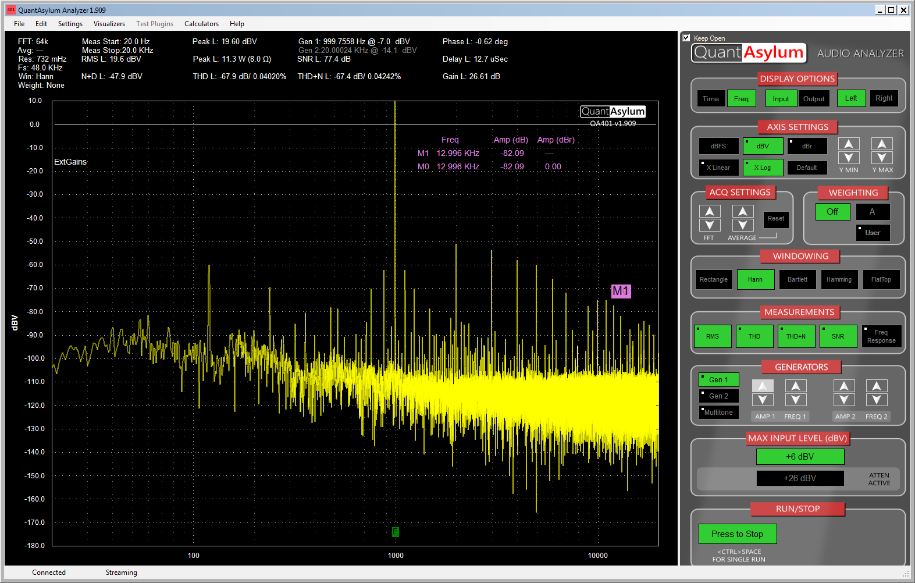Viewport: 915px width, 583px height.
Task: Choose Hann window
Action: click(756, 280)
